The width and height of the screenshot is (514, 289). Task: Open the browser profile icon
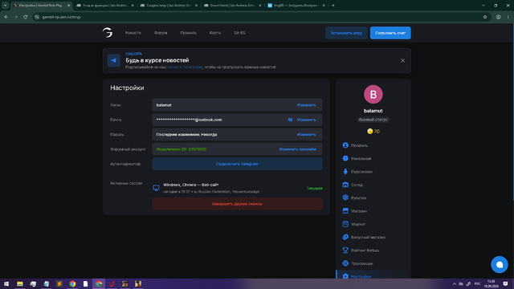pyautogui.click(x=498, y=17)
